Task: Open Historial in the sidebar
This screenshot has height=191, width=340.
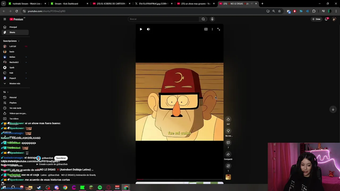Action: click(15, 97)
